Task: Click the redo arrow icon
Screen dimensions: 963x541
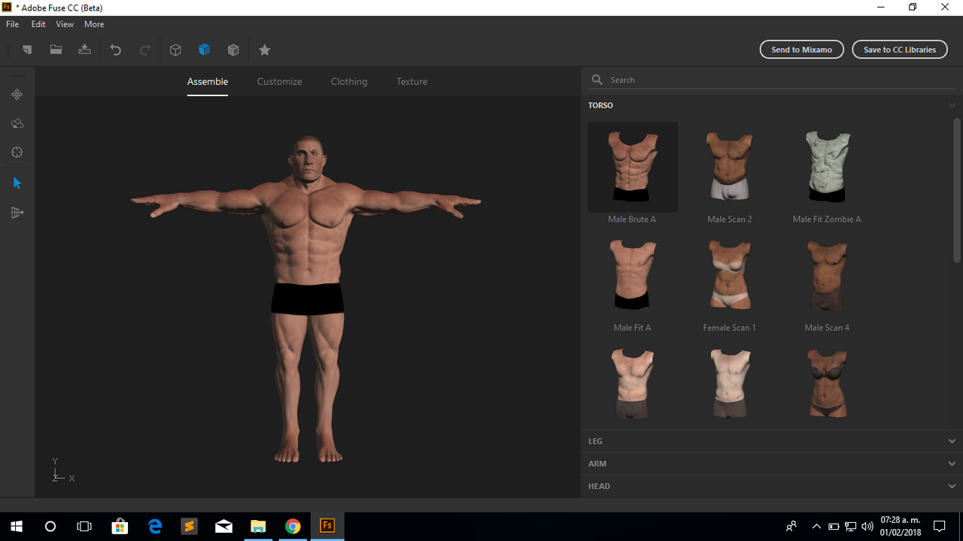Action: [145, 50]
